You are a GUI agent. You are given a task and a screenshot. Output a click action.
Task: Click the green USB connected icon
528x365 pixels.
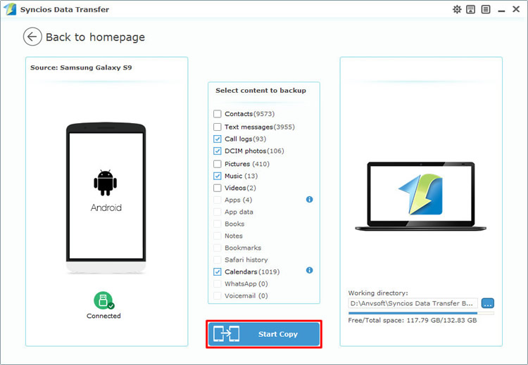coord(103,300)
